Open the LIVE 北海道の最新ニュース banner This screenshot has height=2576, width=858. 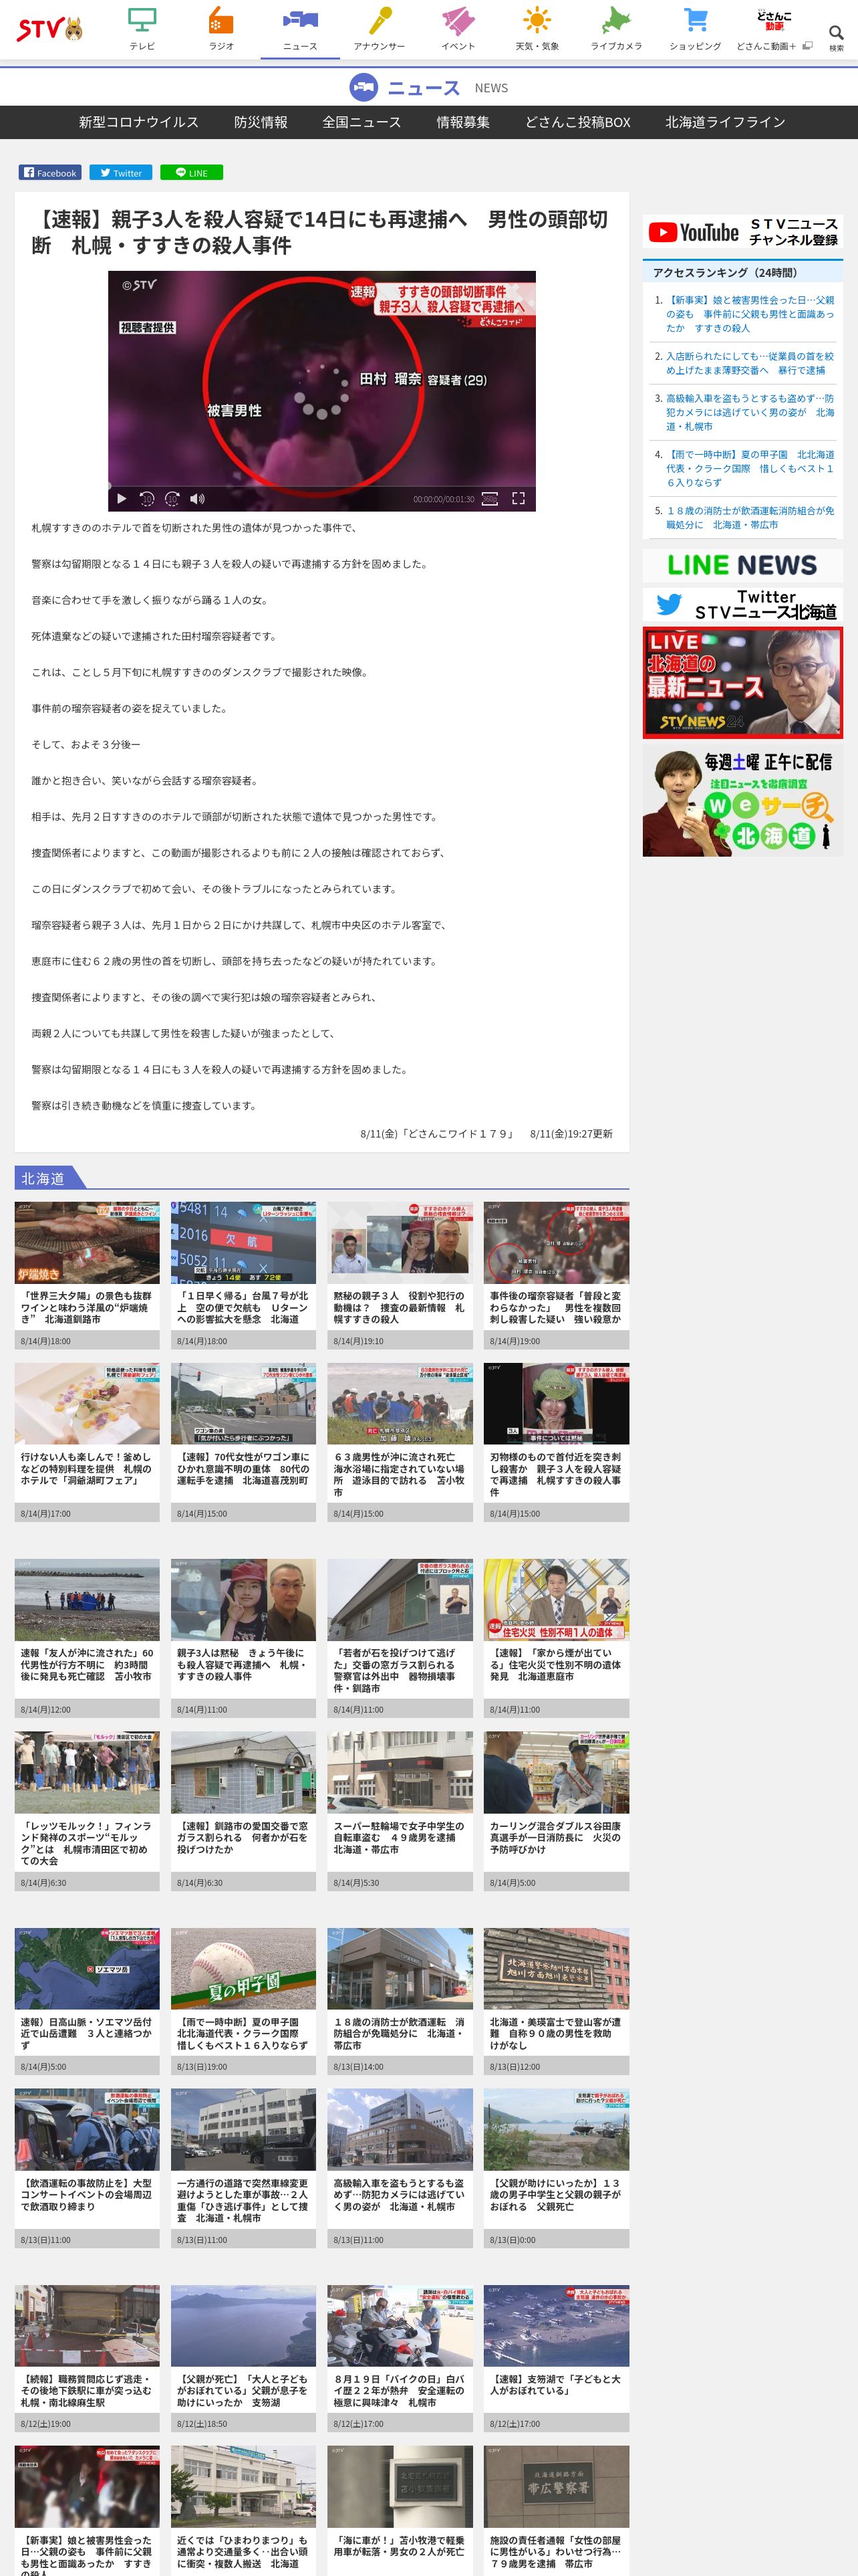[742, 683]
